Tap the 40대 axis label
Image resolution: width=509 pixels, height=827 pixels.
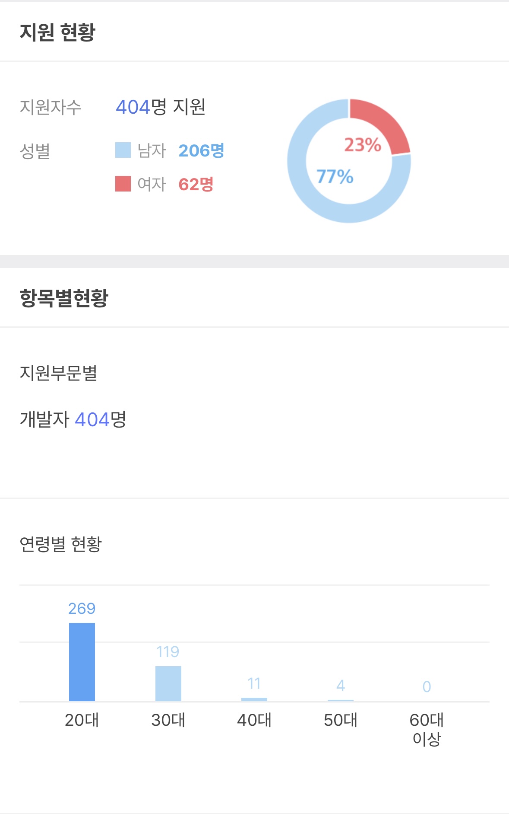(x=254, y=720)
